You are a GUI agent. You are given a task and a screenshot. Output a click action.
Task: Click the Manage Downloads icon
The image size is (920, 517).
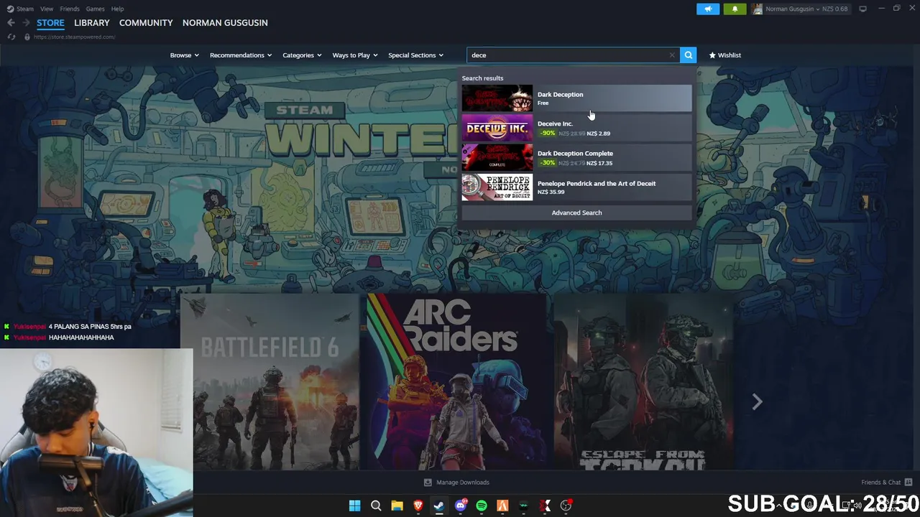click(x=428, y=483)
